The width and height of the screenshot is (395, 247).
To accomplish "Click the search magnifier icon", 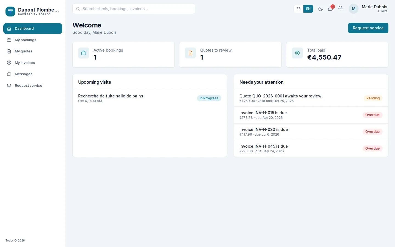I will 78,9.
